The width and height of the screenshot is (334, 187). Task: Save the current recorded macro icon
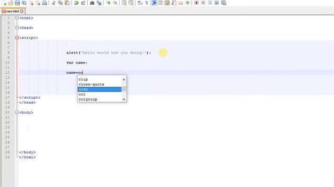pyautogui.click(x=224, y=3)
